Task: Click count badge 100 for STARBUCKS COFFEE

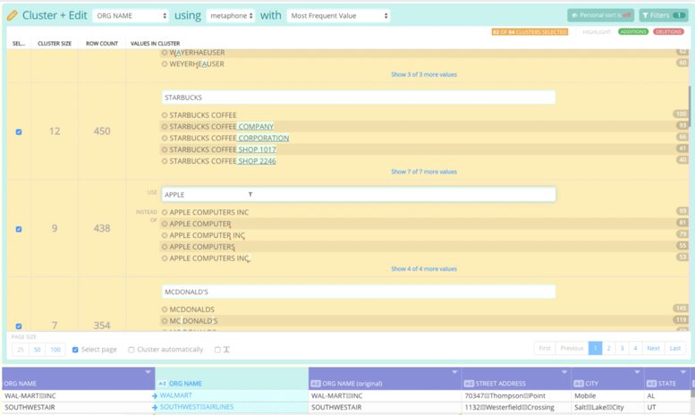Action: coord(681,114)
